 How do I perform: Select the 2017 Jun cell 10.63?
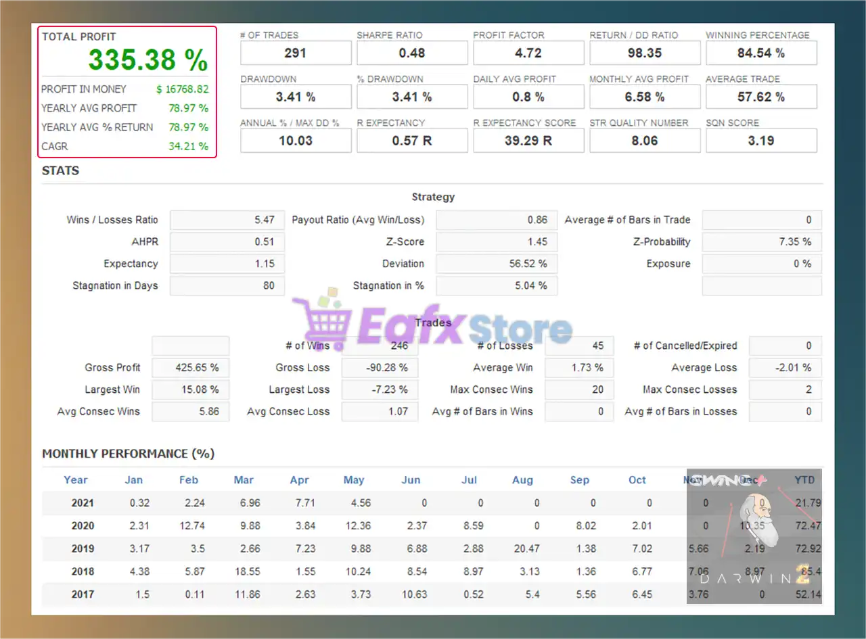coord(414,595)
